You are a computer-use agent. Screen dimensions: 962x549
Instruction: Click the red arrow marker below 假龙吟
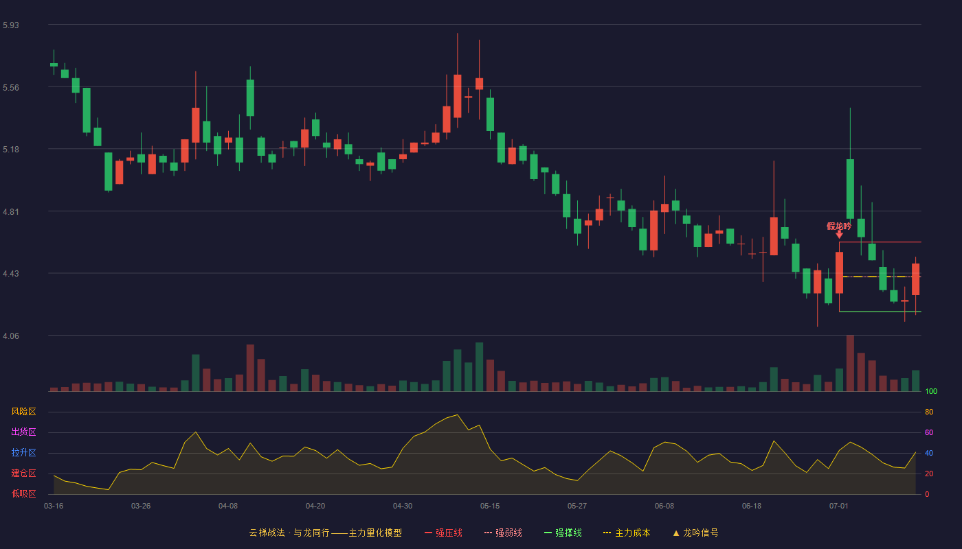(x=839, y=235)
